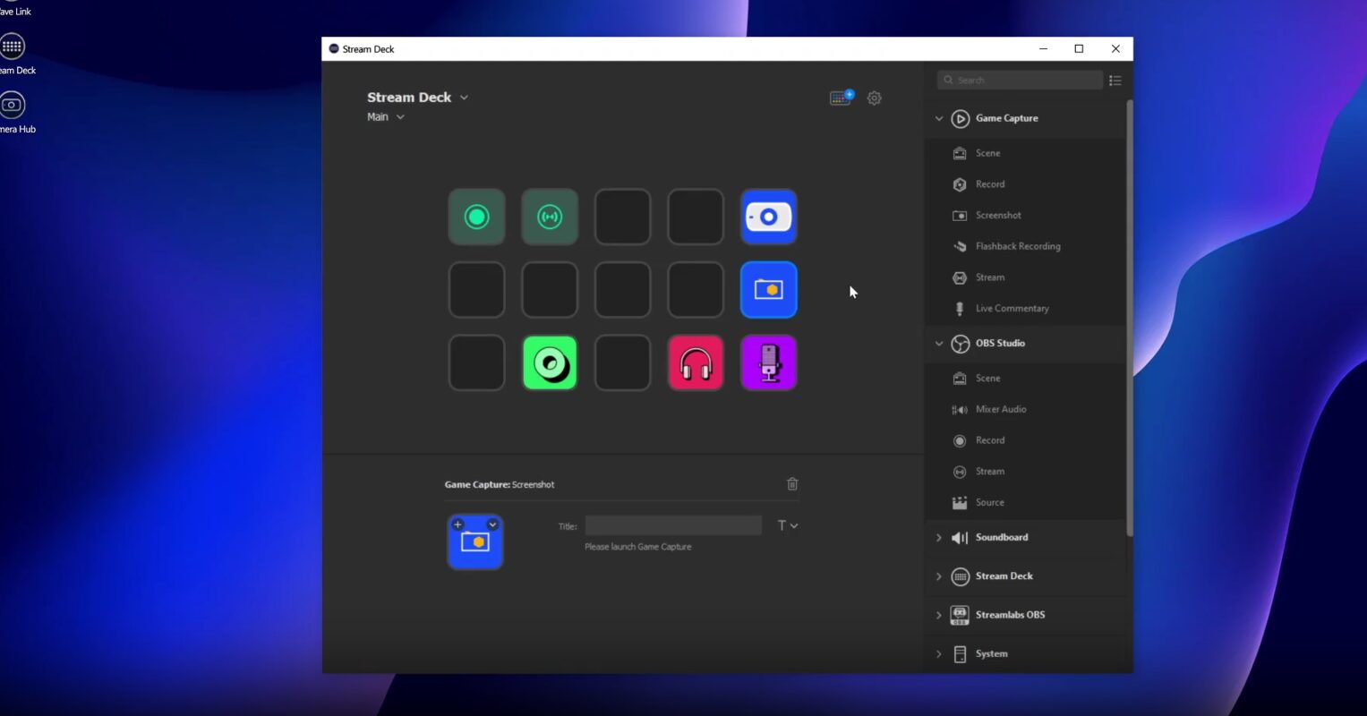Click the blue Screenshot key preview image
Screen dimensions: 1367x716
475,542
